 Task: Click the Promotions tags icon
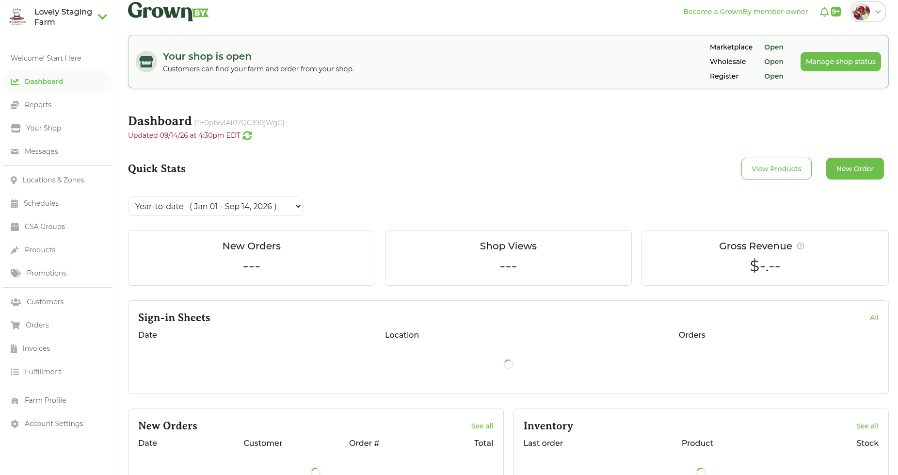coord(16,273)
